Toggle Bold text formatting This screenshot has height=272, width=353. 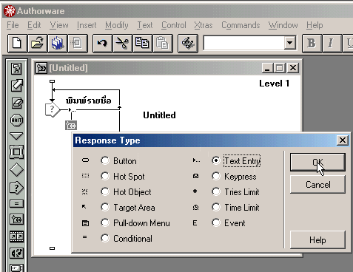tap(312, 44)
